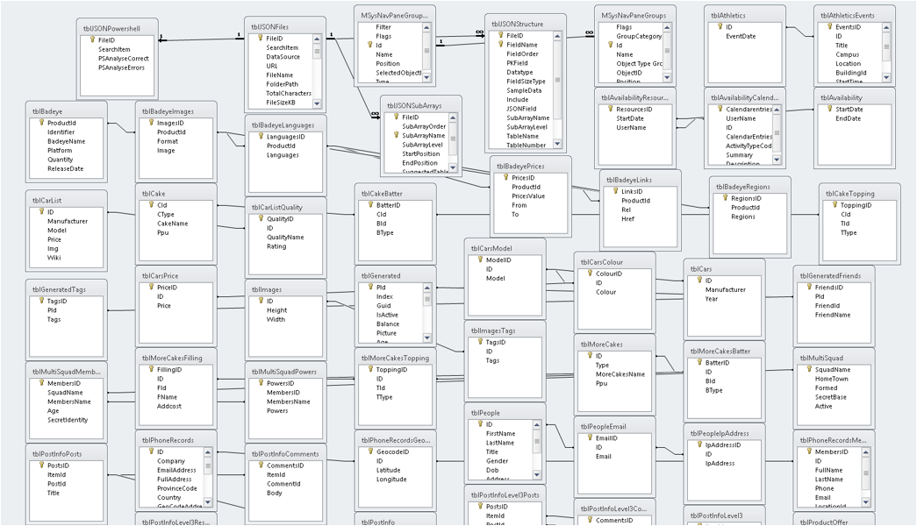Click the key icon next to FriendsID
Screen dimensions: 917x526
[x=809, y=288]
